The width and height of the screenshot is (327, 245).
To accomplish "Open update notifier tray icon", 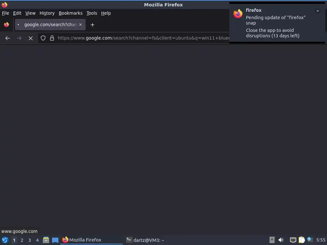I will (310, 240).
